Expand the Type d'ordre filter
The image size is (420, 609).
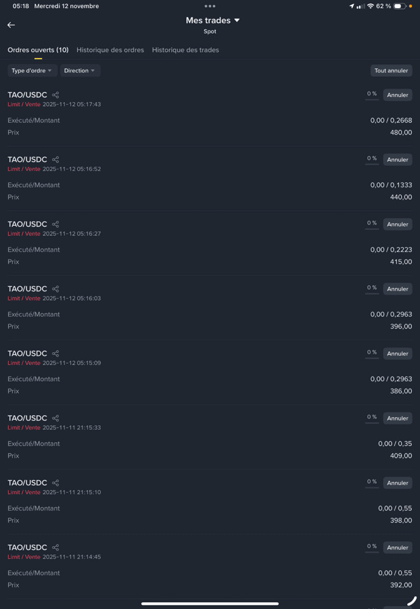coord(32,71)
